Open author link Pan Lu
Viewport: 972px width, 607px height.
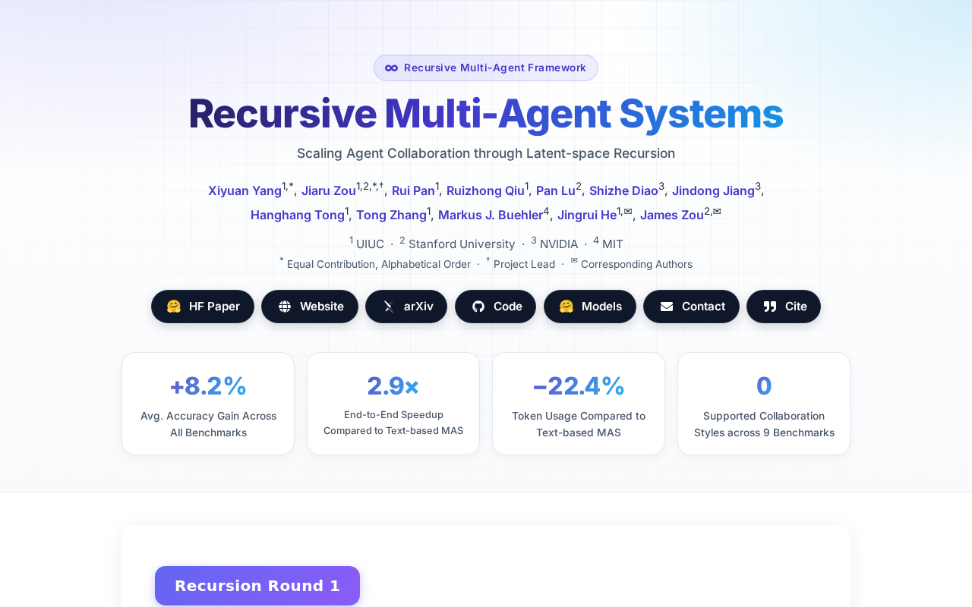(x=556, y=191)
